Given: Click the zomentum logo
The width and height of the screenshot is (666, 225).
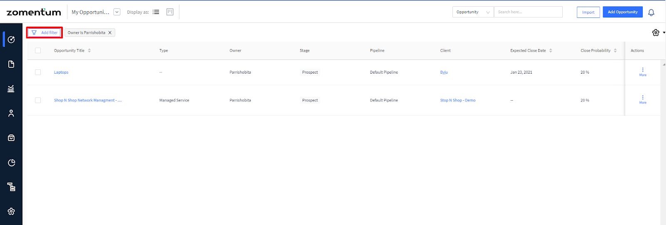Looking at the screenshot, I should coord(34,12).
